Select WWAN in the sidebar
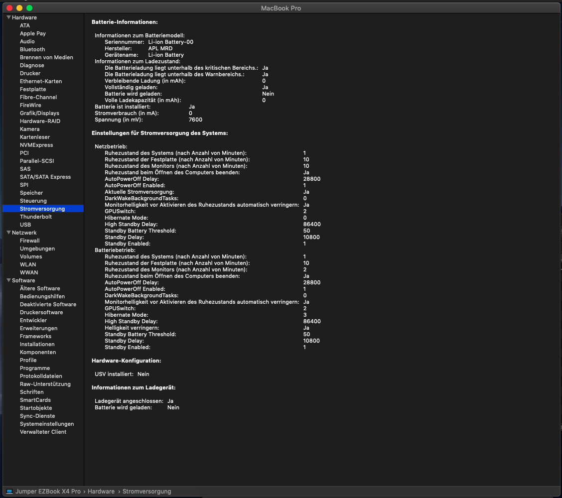Screen dimensions: 562x498 coord(29,272)
